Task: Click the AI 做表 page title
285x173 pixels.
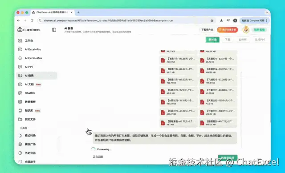Action: coord(69,28)
